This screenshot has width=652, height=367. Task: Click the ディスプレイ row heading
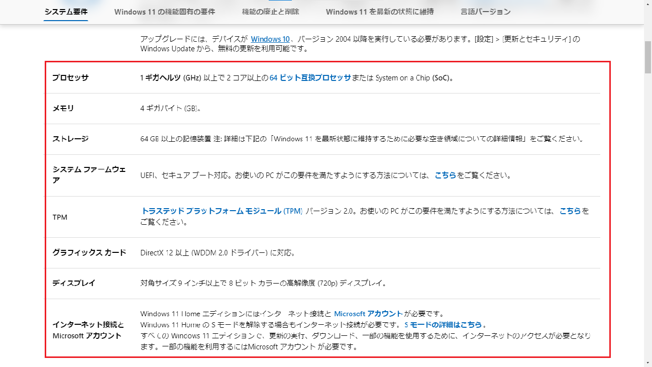(74, 283)
